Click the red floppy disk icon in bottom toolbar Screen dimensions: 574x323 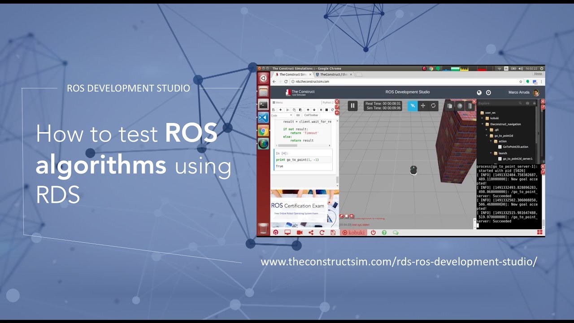(333, 232)
